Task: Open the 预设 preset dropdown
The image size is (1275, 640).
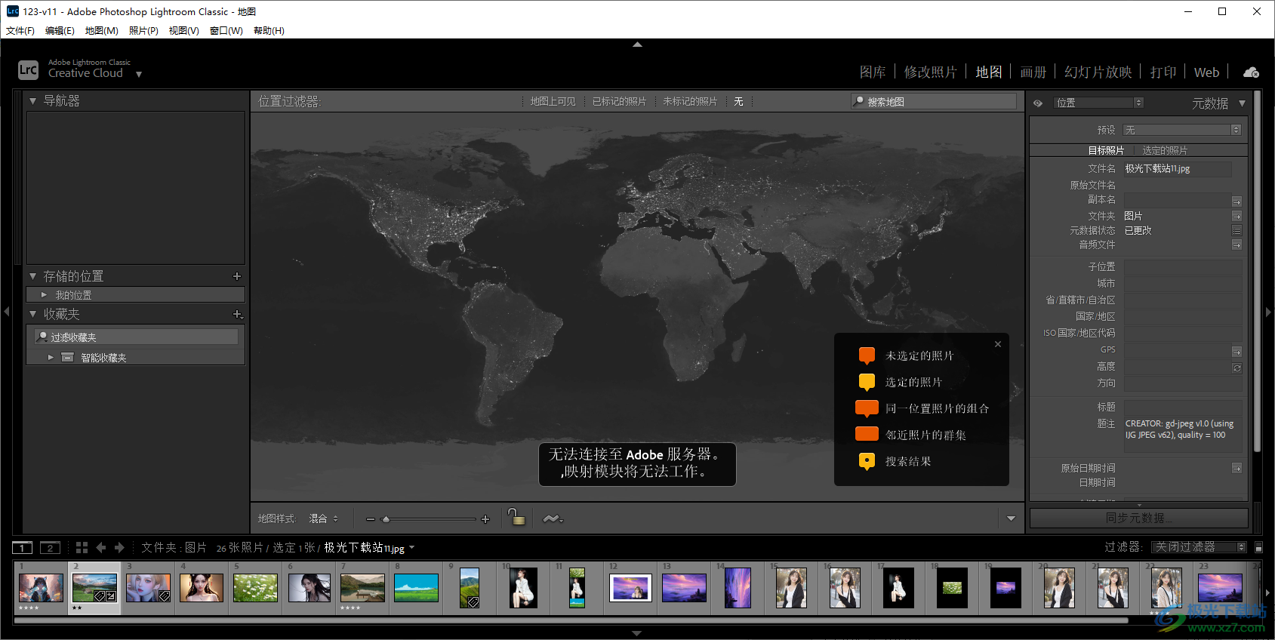Action: [1181, 130]
